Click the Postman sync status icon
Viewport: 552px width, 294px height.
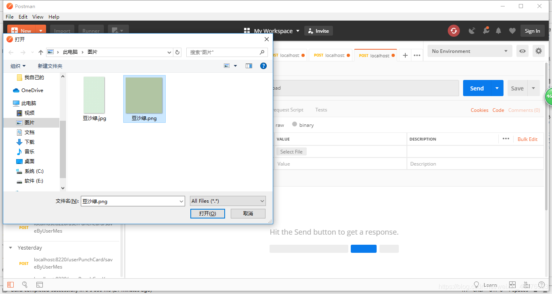pos(454,31)
